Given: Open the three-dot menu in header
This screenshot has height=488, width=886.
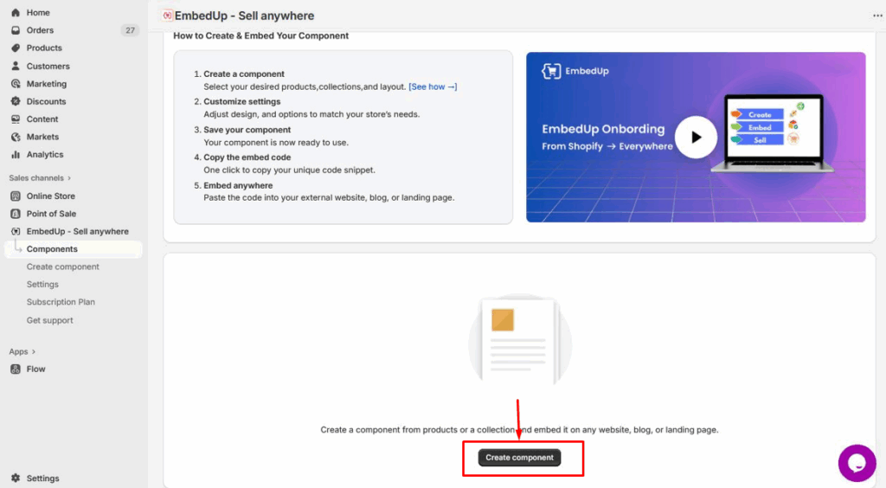Looking at the screenshot, I should pos(878,16).
